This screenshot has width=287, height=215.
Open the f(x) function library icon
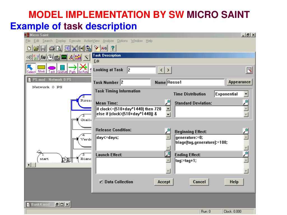click(43, 57)
